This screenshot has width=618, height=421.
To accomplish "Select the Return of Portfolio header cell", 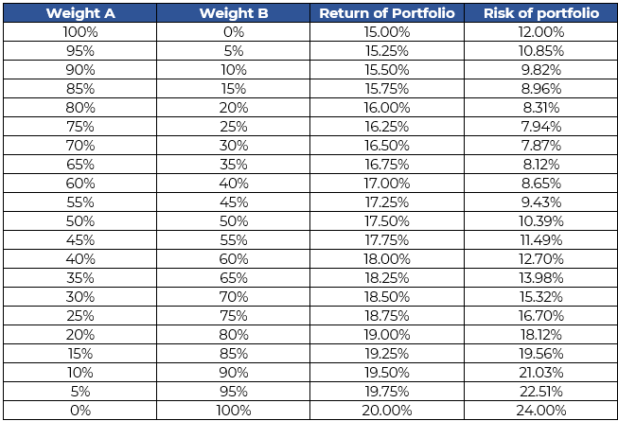I will point(386,13).
